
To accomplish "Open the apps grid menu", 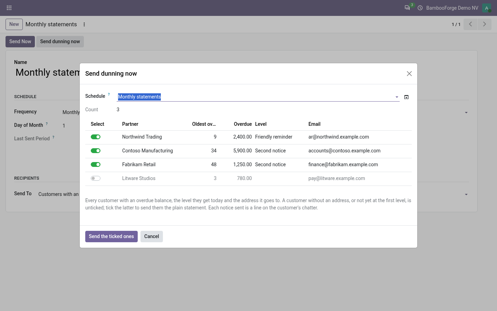I will pyautogui.click(x=9, y=8).
